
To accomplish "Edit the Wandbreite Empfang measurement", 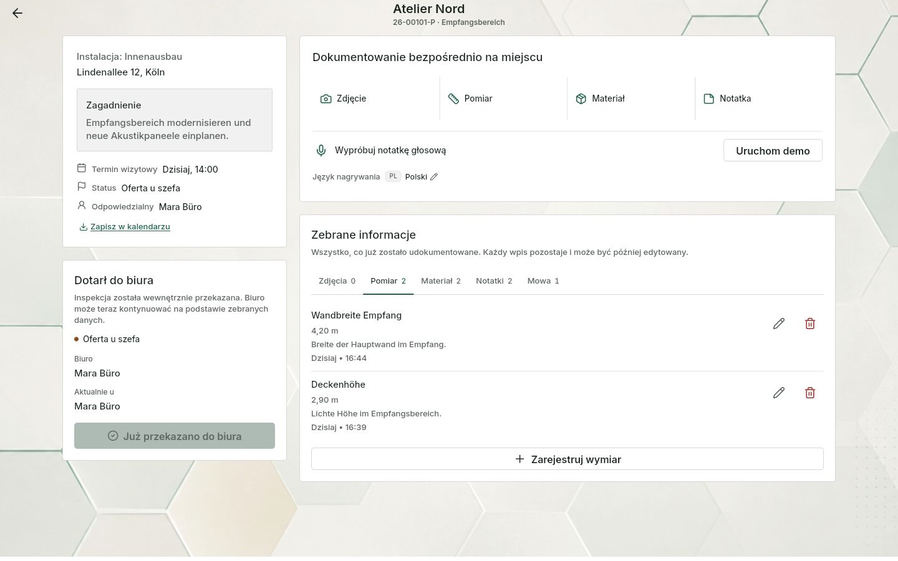I will 779,324.
